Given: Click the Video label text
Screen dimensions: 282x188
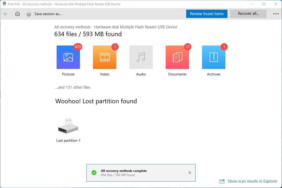Looking at the screenshot, I should click(105, 74).
